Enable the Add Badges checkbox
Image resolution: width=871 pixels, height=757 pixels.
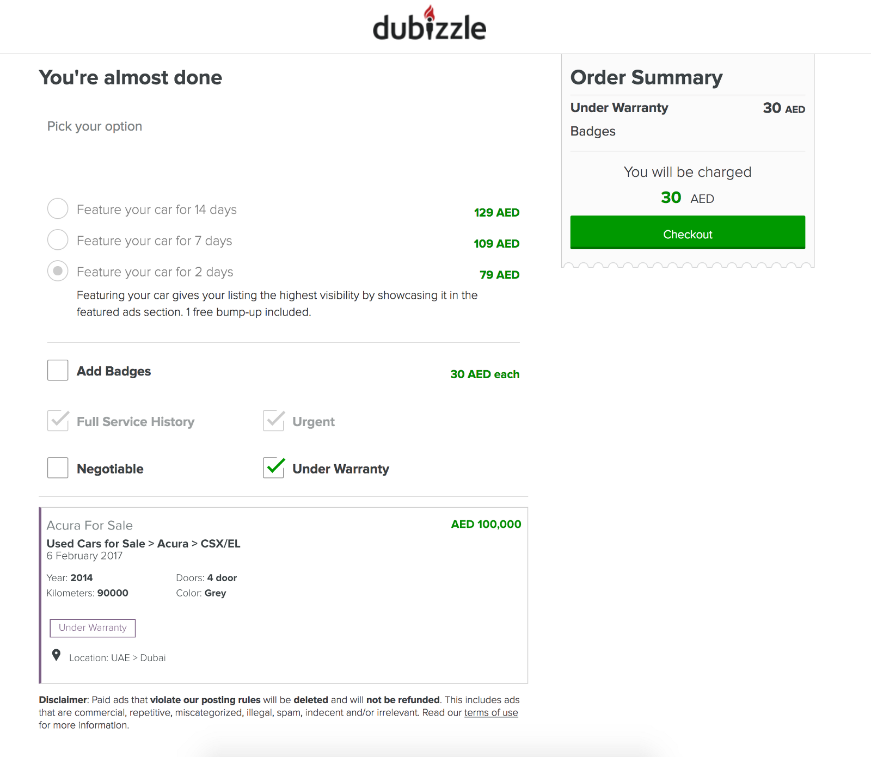57,371
